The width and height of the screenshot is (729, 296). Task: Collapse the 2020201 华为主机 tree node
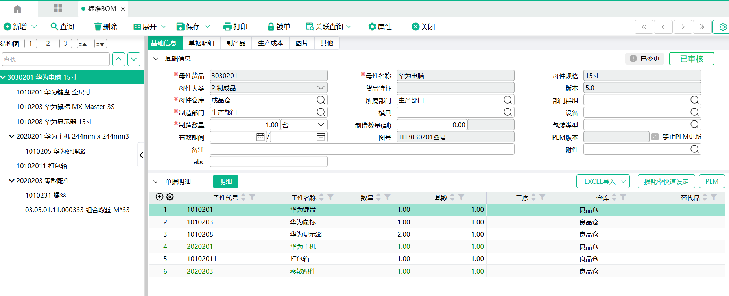point(11,136)
